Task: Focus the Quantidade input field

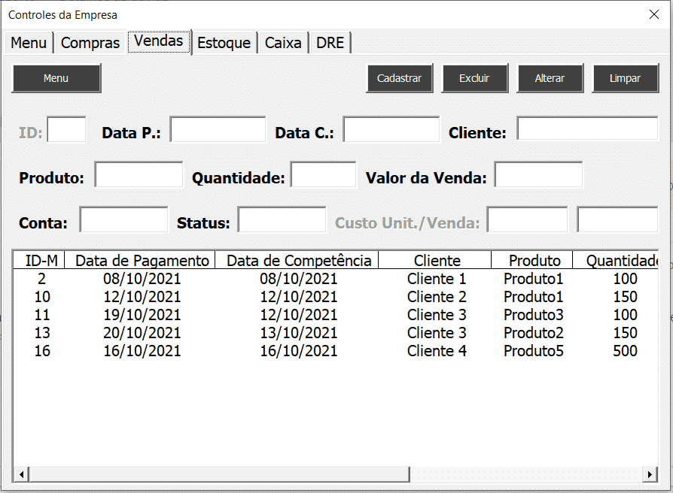Action: point(323,174)
